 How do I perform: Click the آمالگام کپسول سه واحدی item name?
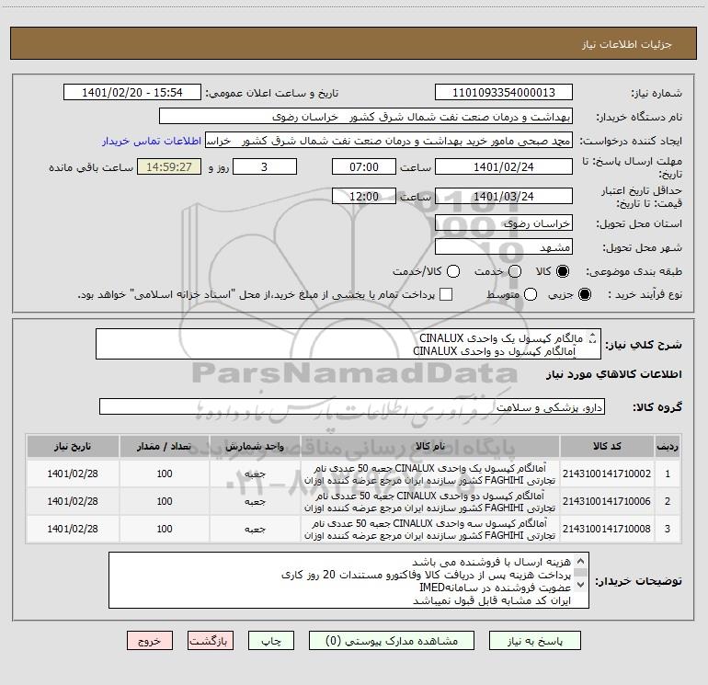point(430,530)
